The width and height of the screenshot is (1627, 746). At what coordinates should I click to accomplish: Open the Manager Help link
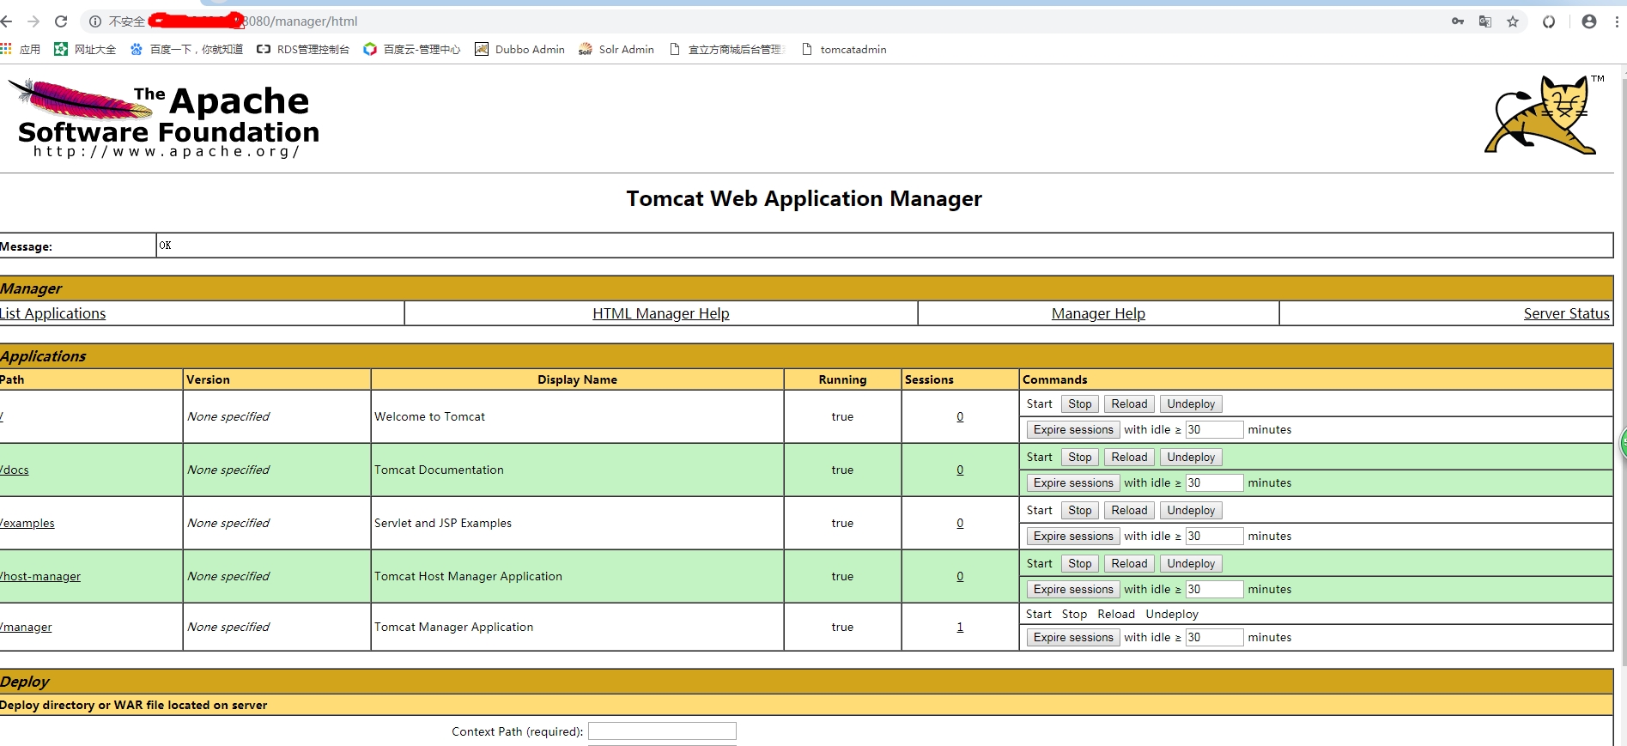pos(1098,313)
